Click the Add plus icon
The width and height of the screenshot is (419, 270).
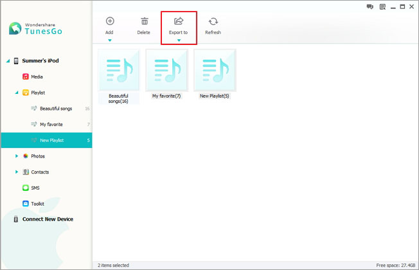(110, 21)
